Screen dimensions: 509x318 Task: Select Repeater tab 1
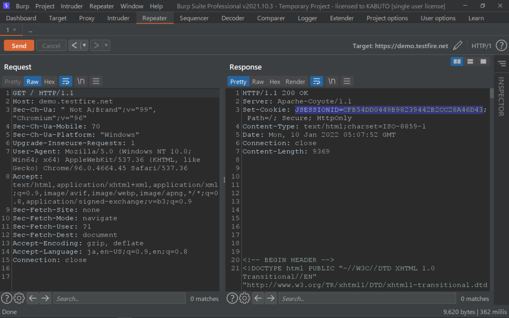click(8, 30)
